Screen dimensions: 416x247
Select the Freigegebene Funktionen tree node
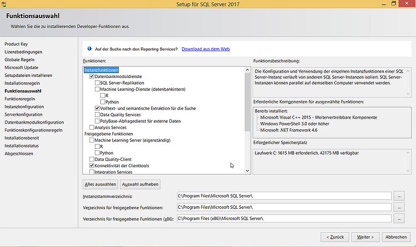pyautogui.click(x=109, y=134)
